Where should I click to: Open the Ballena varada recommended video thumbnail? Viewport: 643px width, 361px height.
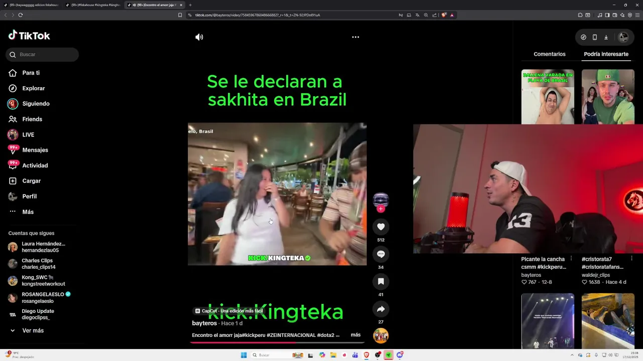pos(548,97)
